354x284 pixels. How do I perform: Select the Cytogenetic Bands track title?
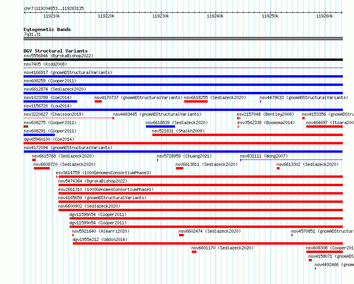[x=47, y=29]
